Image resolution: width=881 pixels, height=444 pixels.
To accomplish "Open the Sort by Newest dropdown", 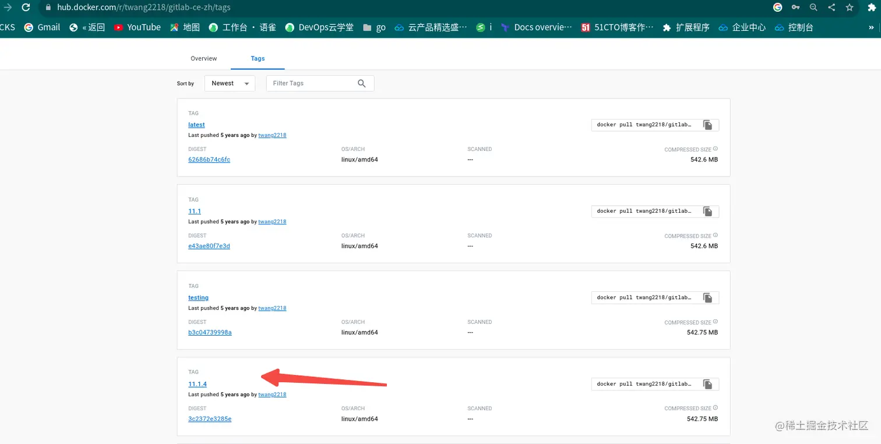I will [x=230, y=83].
